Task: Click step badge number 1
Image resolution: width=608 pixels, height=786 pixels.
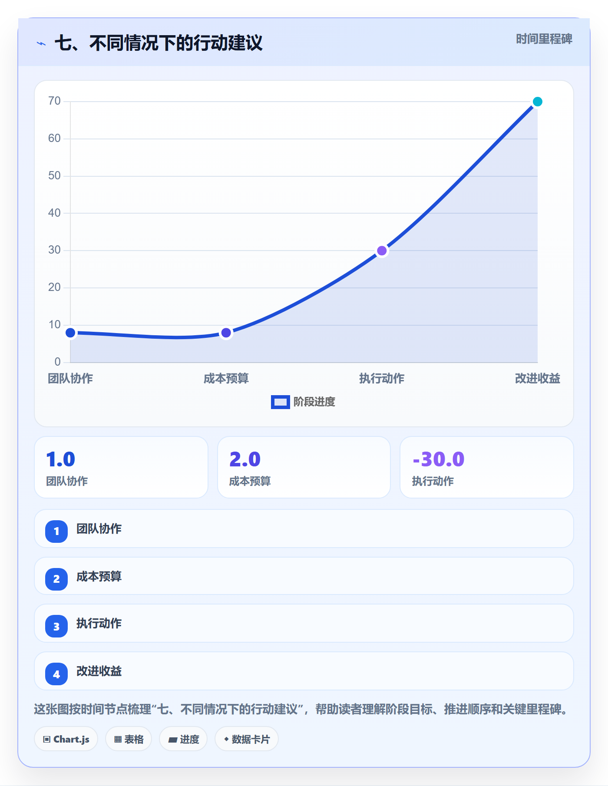Action: [x=56, y=531]
